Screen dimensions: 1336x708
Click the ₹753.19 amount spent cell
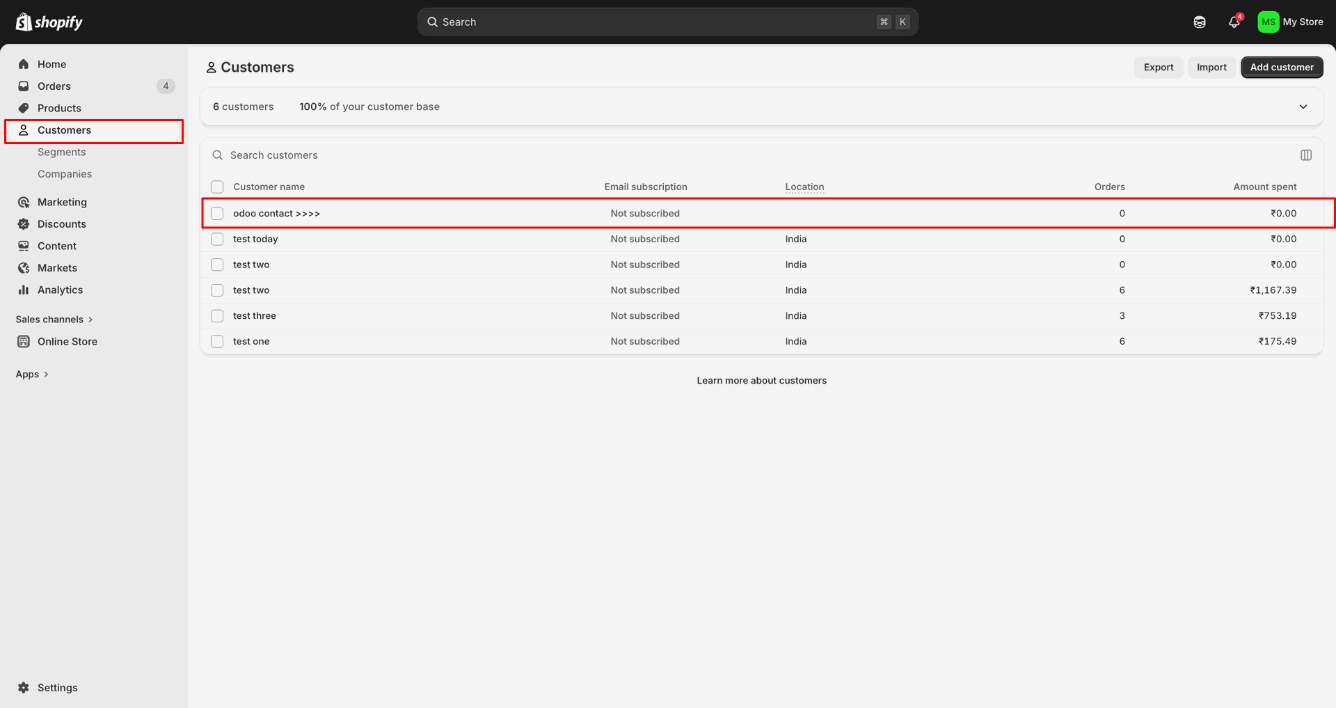click(1277, 315)
